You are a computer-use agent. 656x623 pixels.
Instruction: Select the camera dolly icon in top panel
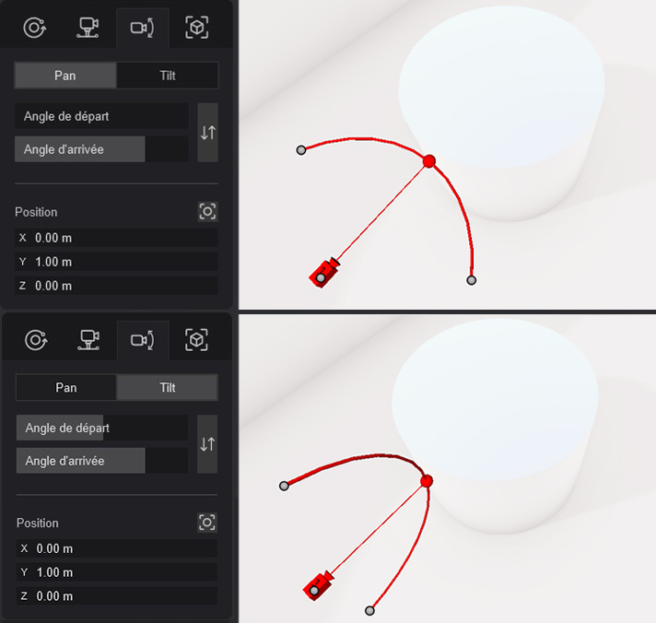[88, 28]
